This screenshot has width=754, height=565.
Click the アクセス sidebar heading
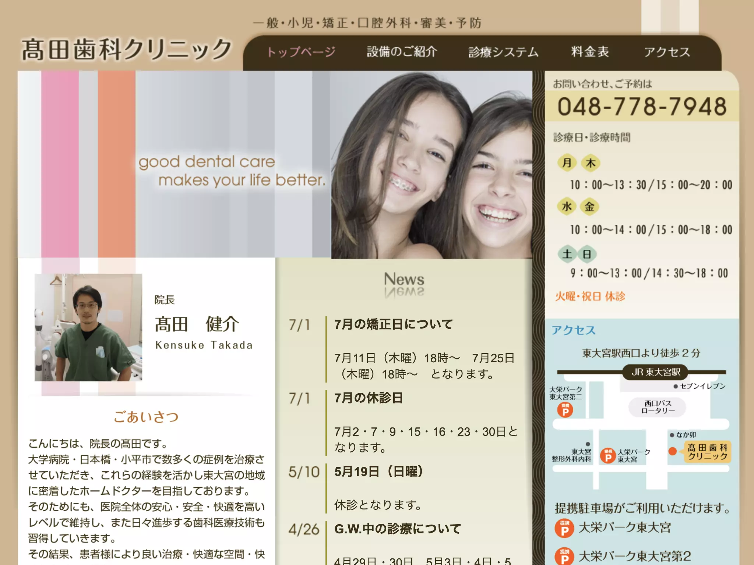[x=573, y=330]
